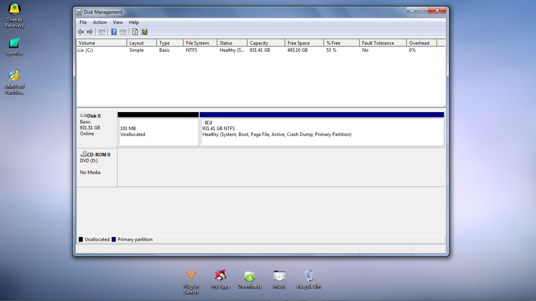Viewport: 536px width, 301px height.
Task: Select the CD-ROM 0 DVD (D:) panel
Action: point(97,167)
